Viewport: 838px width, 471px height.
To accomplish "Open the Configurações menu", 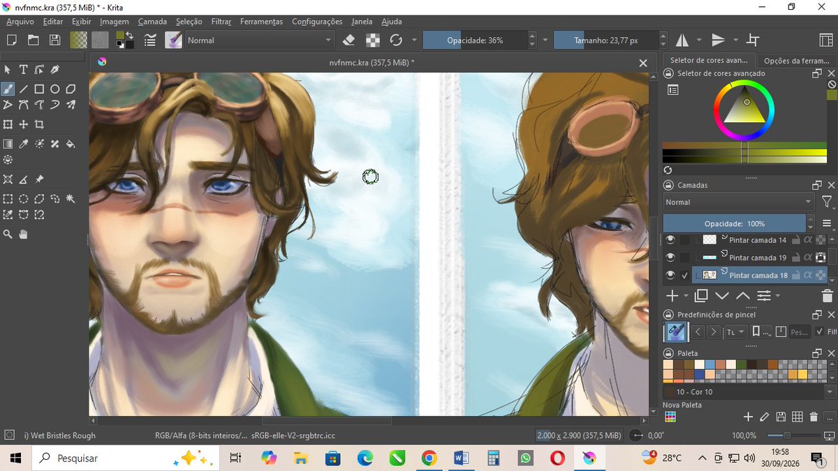I will tap(317, 22).
